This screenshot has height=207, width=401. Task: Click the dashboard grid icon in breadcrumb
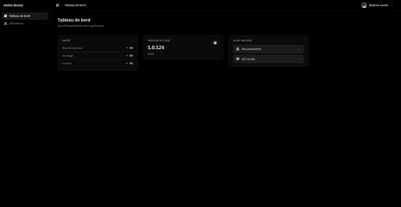click(x=58, y=5)
